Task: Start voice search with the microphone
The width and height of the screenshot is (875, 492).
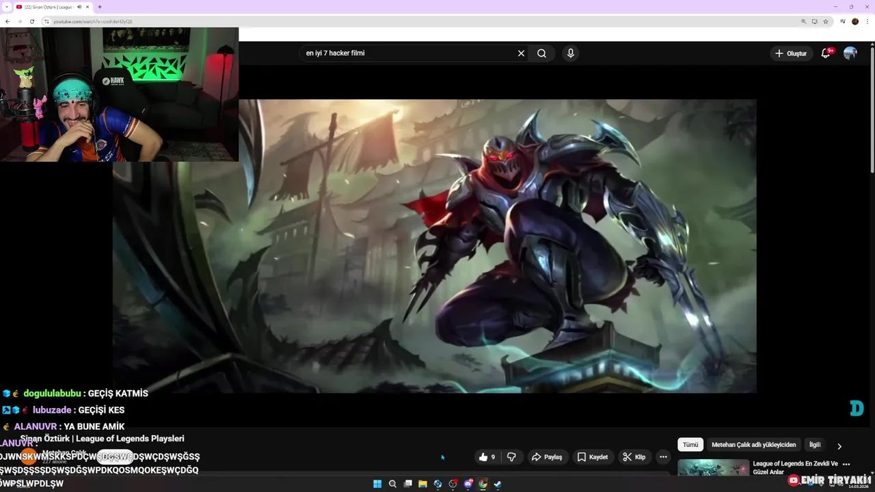Action: 570,53
